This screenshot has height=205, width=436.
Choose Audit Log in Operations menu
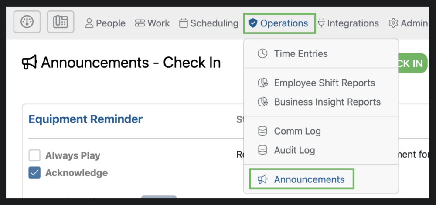pos(294,150)
